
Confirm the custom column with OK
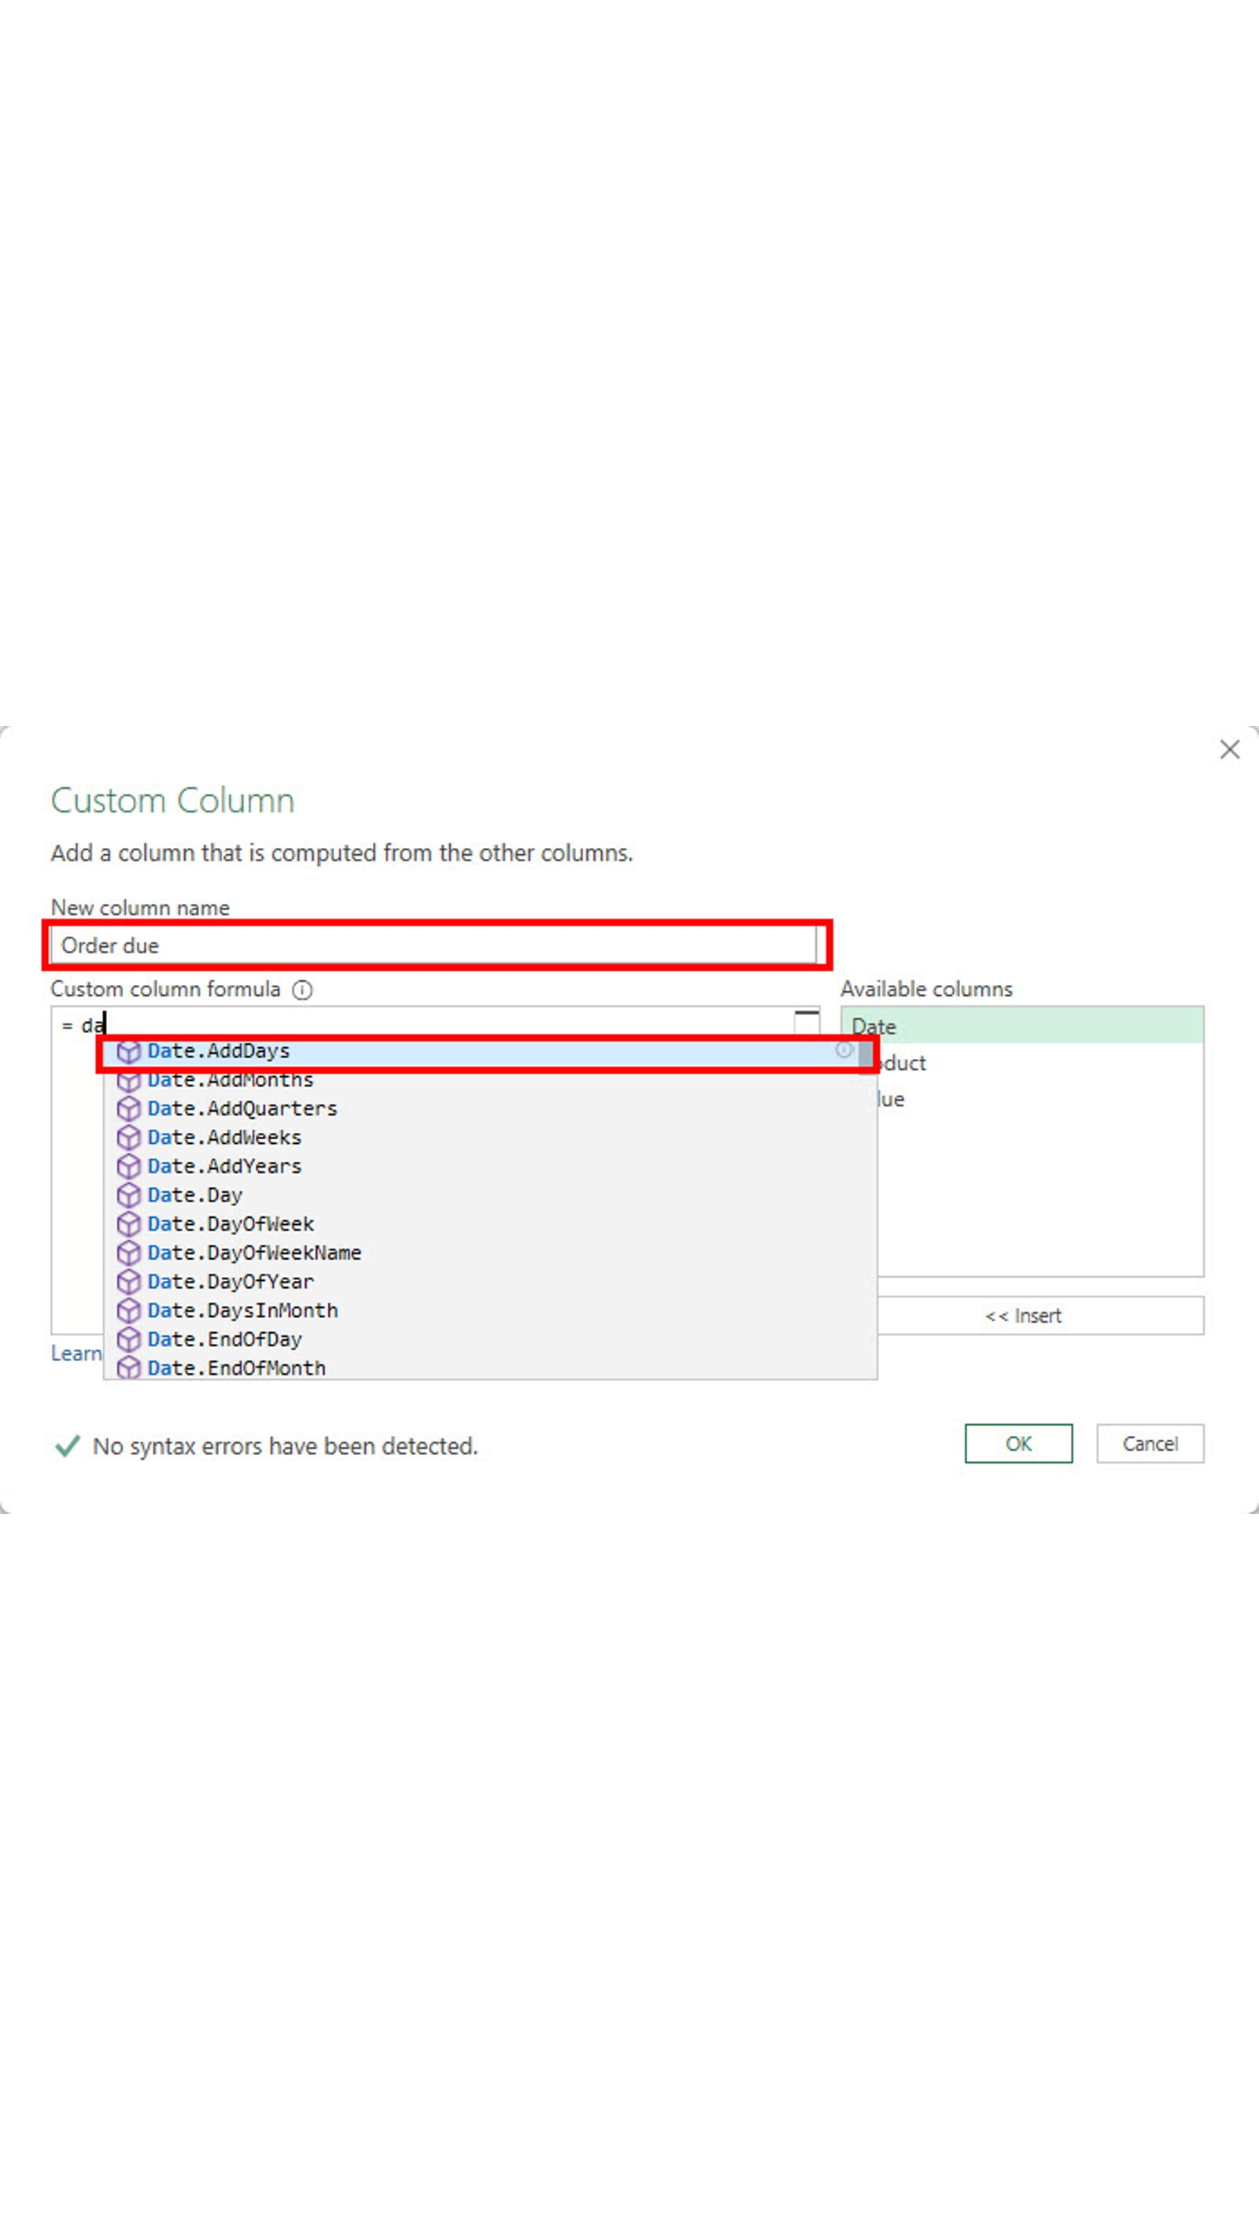pos(1017,1444)
